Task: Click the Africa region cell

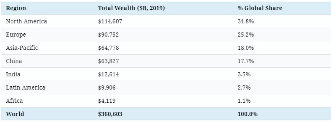Action: point(14,101)
